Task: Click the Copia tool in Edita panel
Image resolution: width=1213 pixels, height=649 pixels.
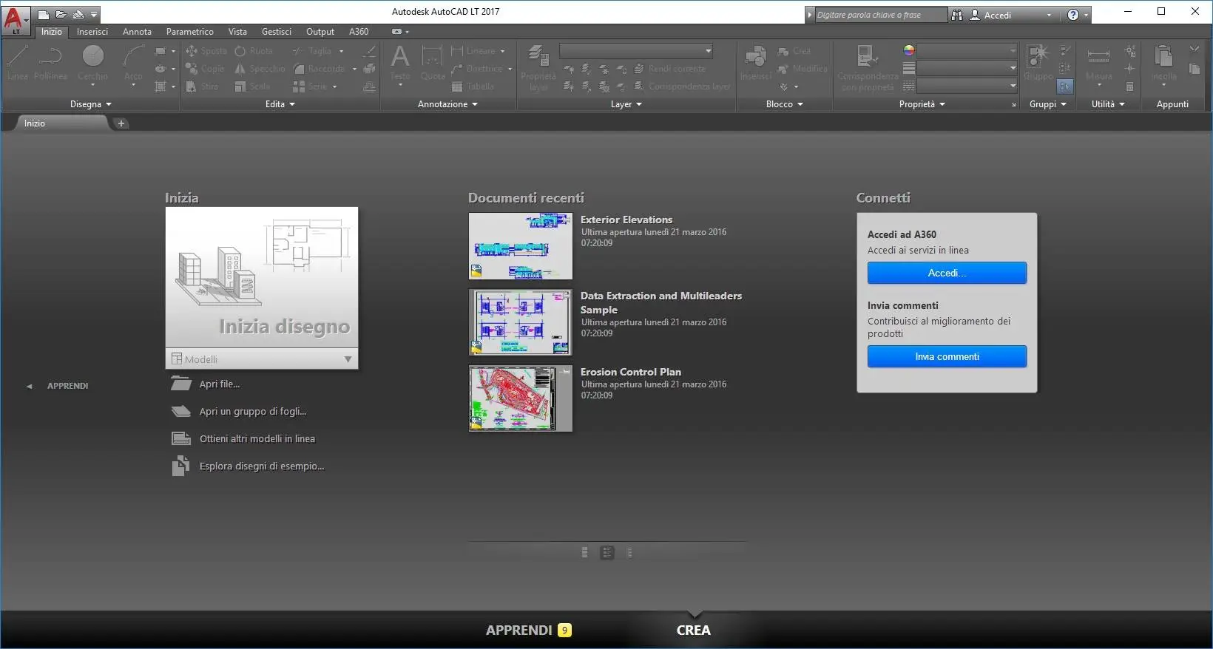Action: [205, 69]
